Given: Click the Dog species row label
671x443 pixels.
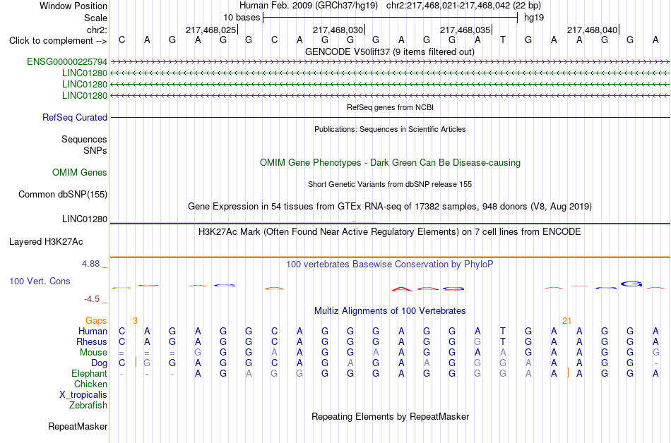Looking at the screenshot, I should click(99, 363).
